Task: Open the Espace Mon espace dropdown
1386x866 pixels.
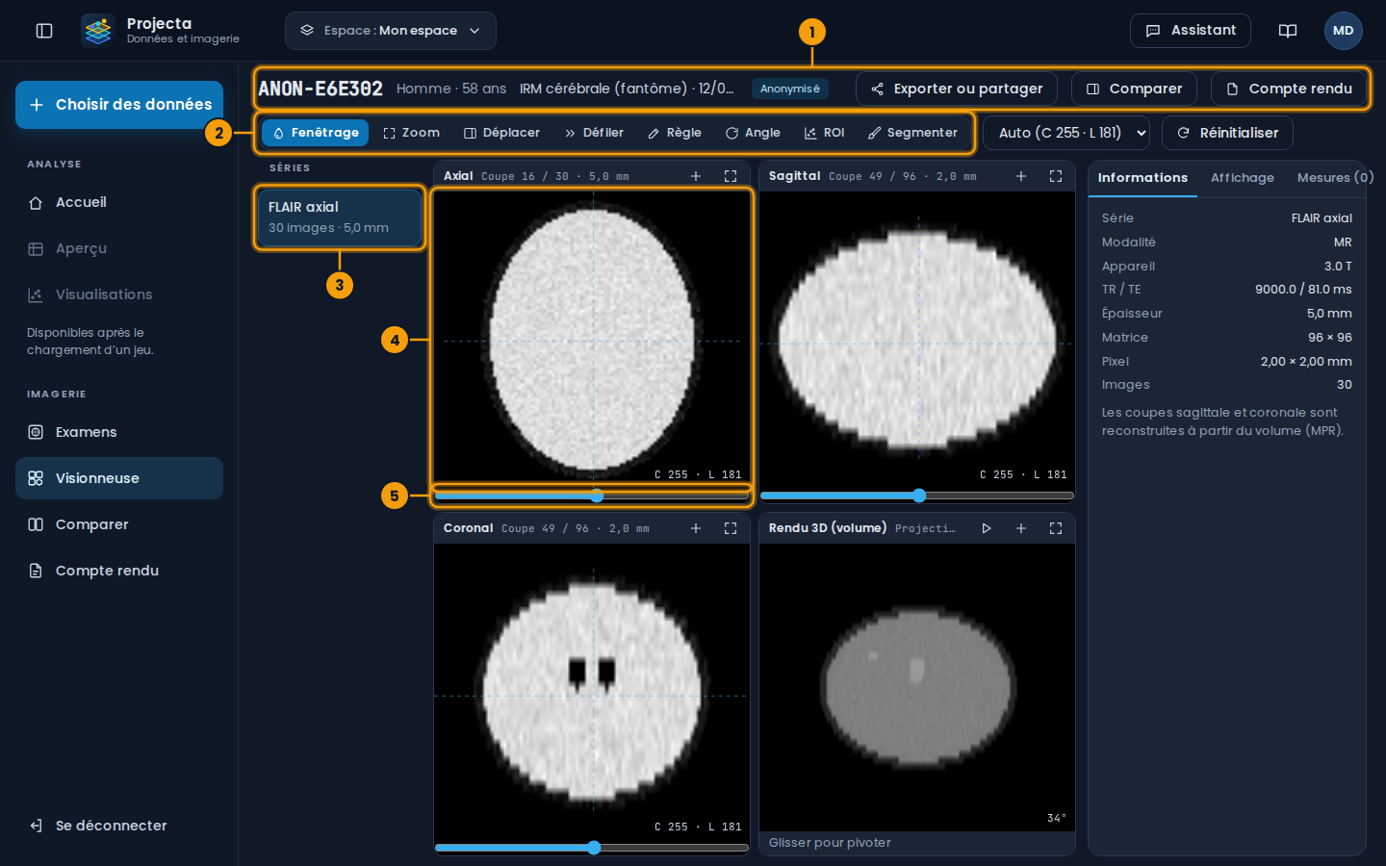Action: tap(391, 31)
